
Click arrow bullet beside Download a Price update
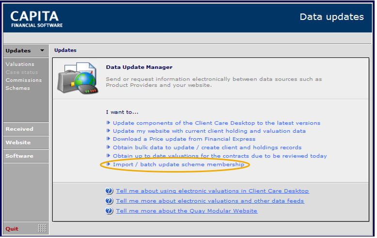108,139
